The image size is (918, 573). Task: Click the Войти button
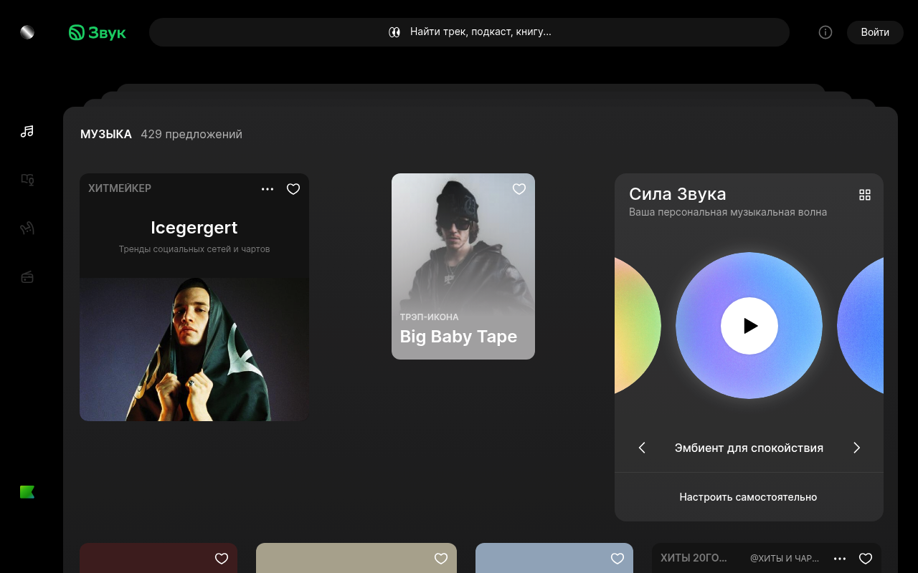875,32
